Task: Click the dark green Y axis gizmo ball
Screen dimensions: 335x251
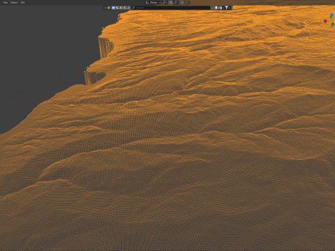Action: 332,24
